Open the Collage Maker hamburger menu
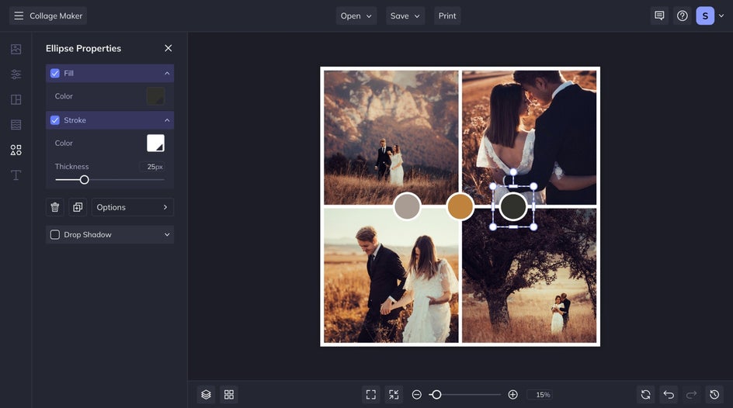 [x=19, y=16]
